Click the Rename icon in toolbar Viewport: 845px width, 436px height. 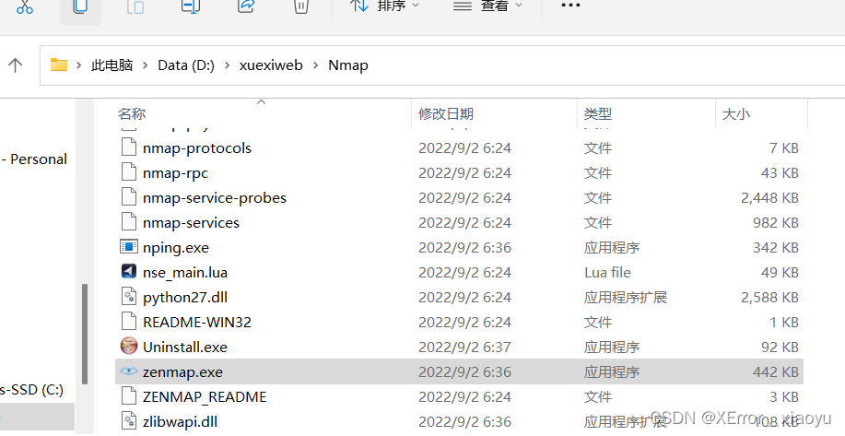point(191,6)
